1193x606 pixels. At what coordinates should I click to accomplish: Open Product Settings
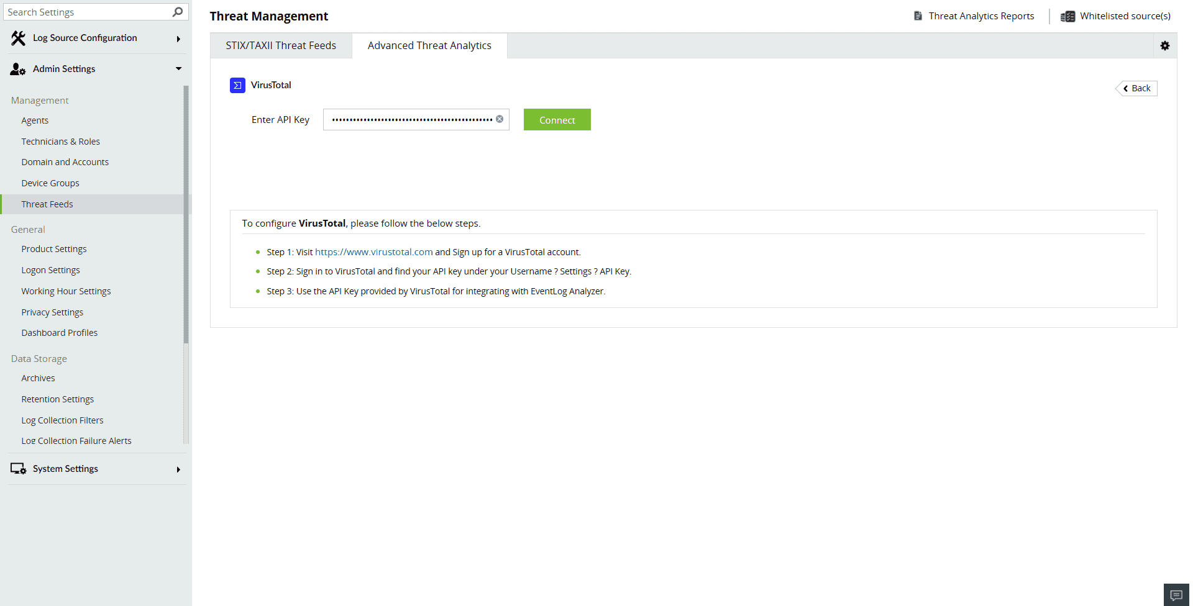[54, 249]
